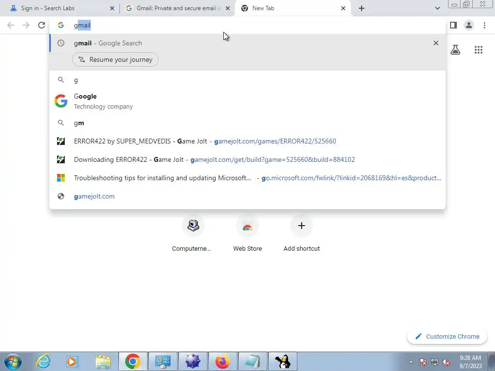Screen dimensions: 495x371
Task: Expand the tab search chevron
Action: pos(437,8)
